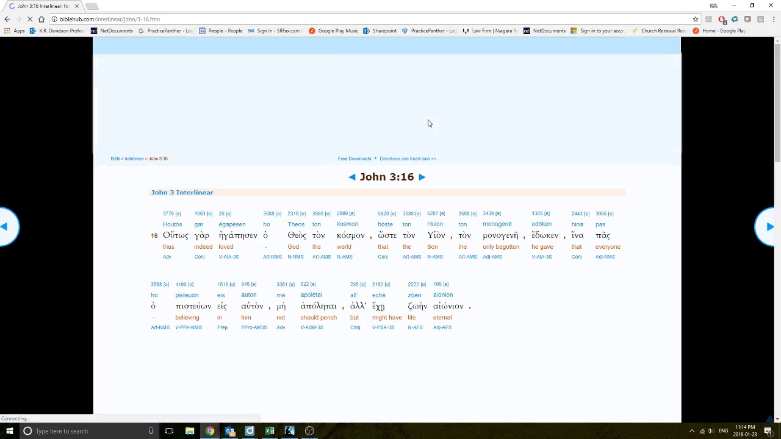781x439 pixels.
Task: Open Devotions use heart icon link
Action: point(408,159)
